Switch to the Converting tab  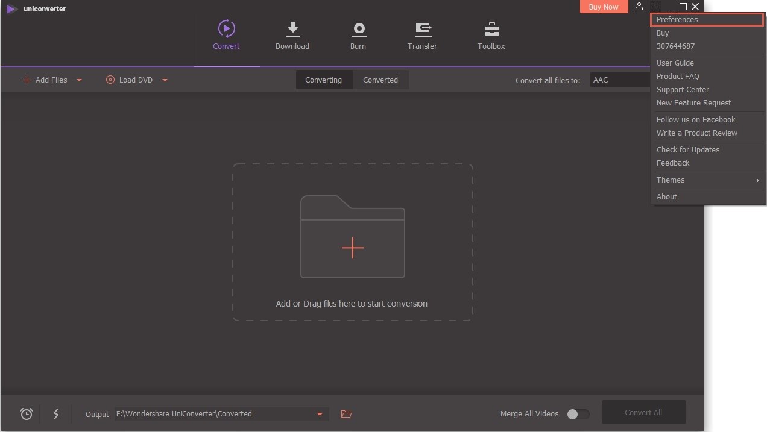tap(324, 80)
